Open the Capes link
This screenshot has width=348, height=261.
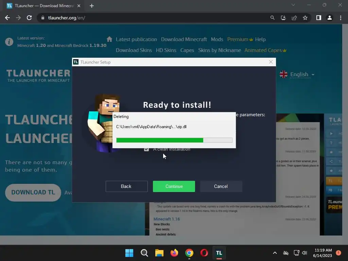click(x=187, y=50)
